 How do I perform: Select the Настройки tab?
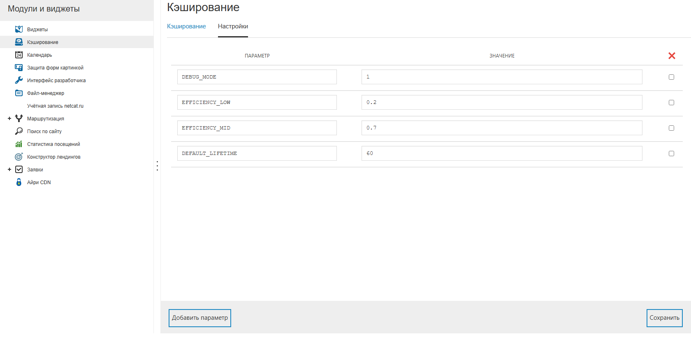233,26
